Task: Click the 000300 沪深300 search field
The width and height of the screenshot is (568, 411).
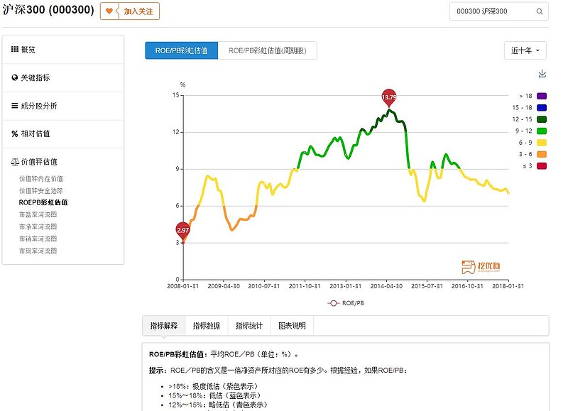Action: [499, 11]
